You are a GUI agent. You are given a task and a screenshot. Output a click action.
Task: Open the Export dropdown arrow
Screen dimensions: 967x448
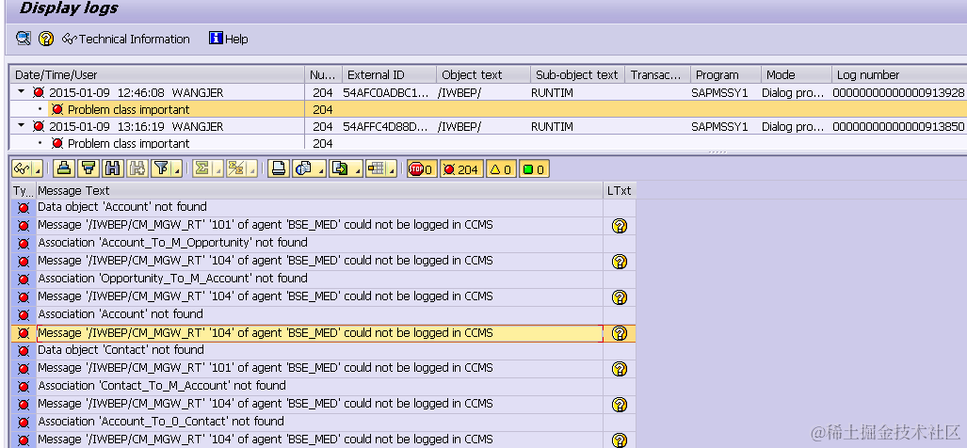click(357, 168)
